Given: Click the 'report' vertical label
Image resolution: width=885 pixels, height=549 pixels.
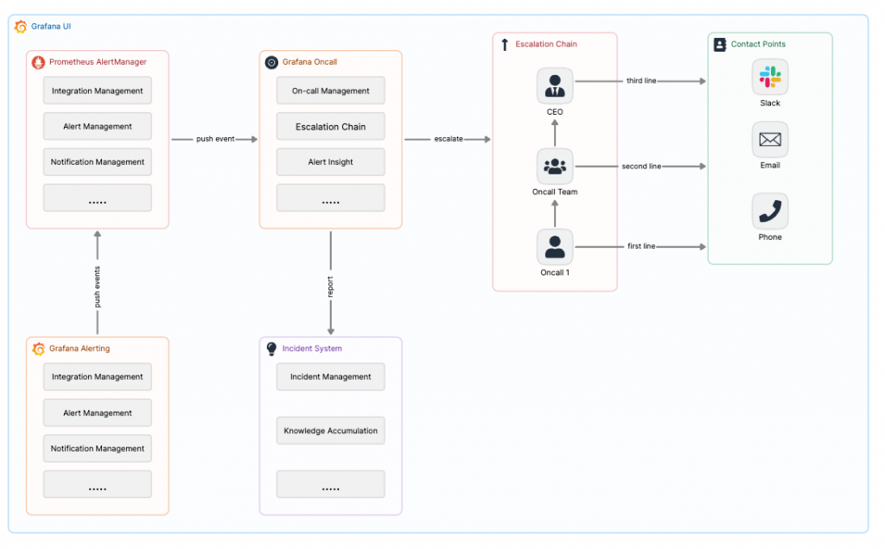Looking at the screenshot, I should tap(330, 287).
